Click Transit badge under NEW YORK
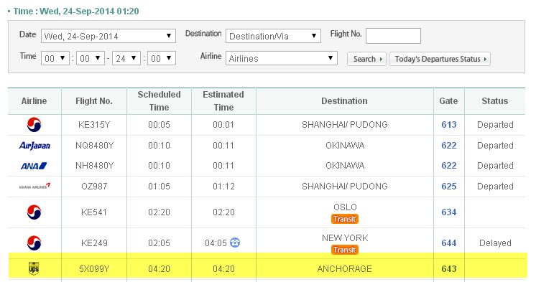This screenshot has width=536, height=282. point(345,250)
